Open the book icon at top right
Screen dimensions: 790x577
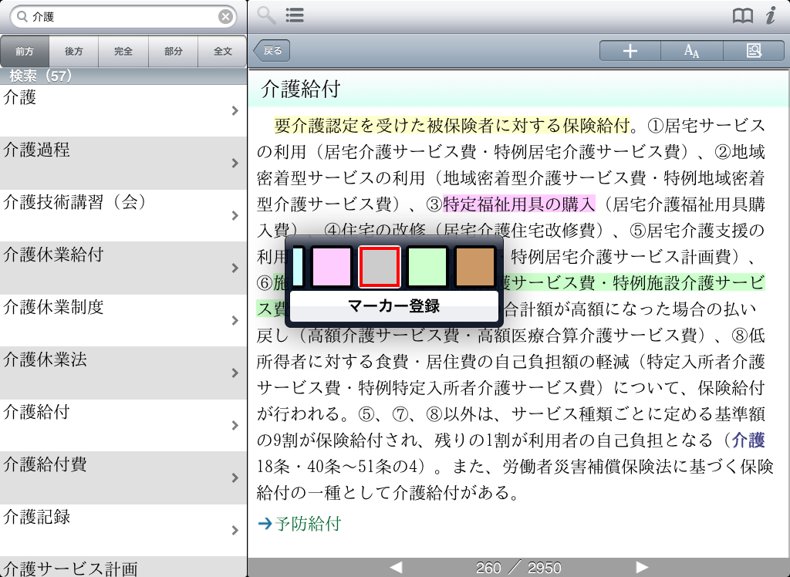coord(742,16)
